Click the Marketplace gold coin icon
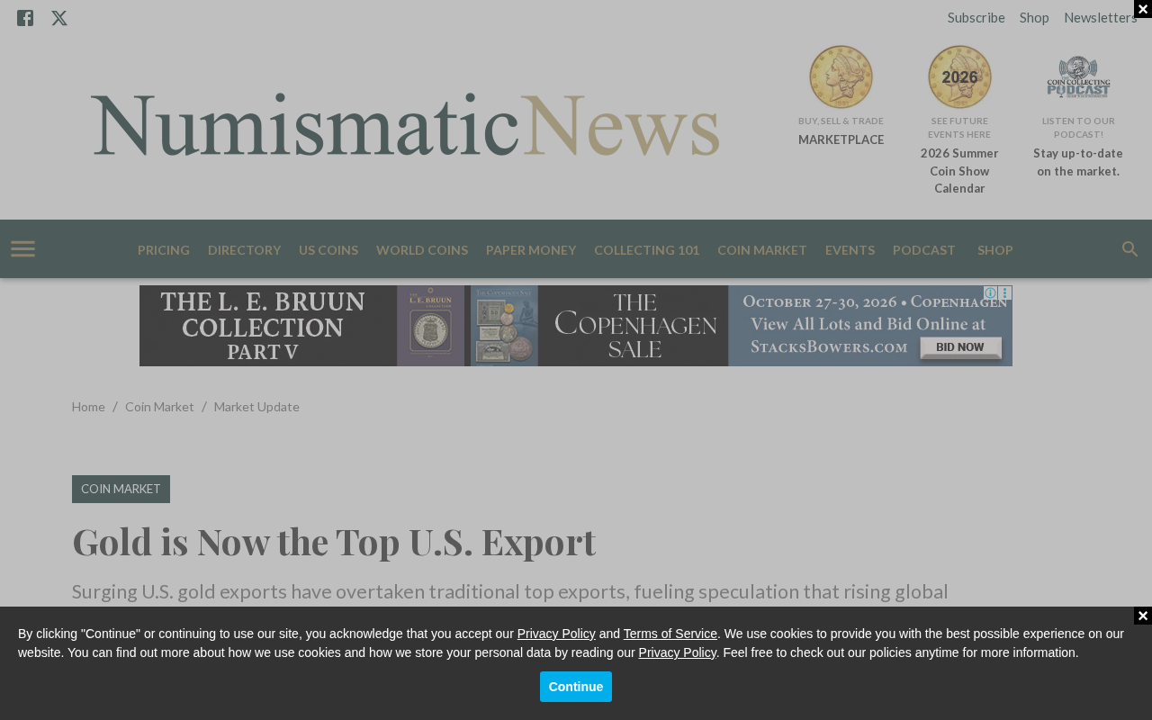 point(841,77)
